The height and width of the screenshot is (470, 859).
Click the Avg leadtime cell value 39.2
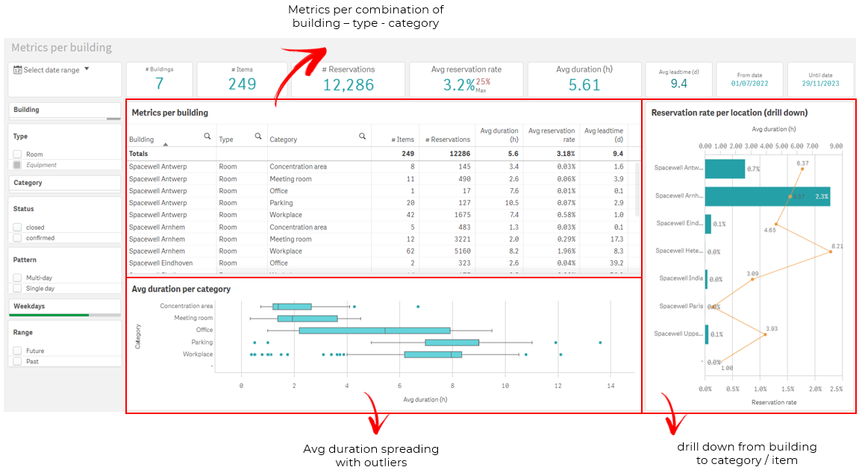(617, 263)
